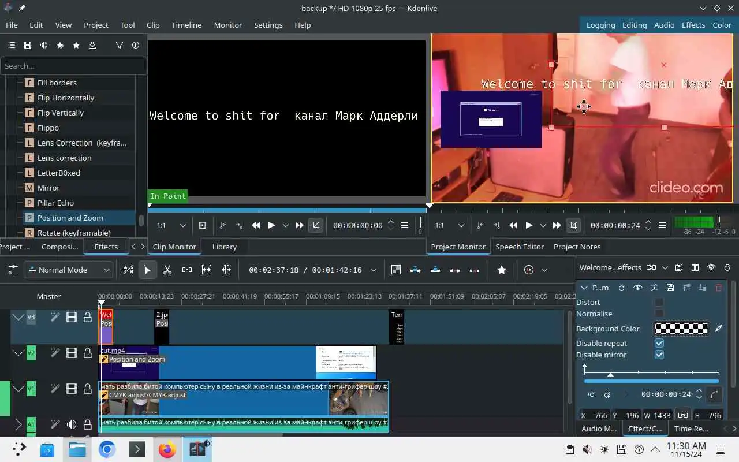The image size is (739, 462).
Task: Toggle all effects visibility eye in stack header
Action: pos(711,268)
